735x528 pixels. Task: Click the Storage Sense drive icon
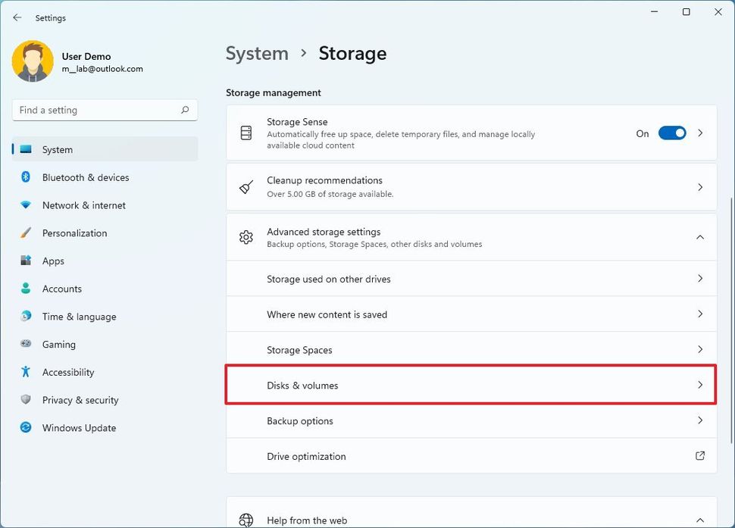tap(245, 132)
